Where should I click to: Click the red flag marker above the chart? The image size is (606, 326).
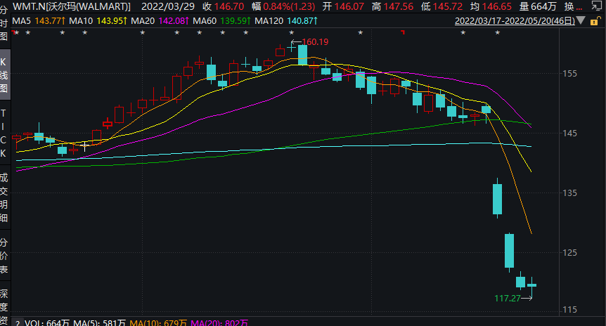[x=403, y=32]
